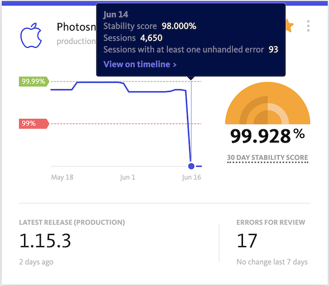Click the 'Jun 1' axis label
The image size is (329, 286).
(x=128, y=178)
